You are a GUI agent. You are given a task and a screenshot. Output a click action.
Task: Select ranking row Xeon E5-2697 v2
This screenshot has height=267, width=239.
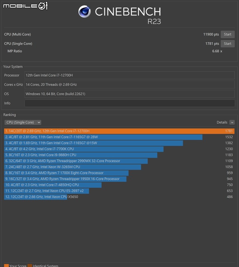point(119,191)
